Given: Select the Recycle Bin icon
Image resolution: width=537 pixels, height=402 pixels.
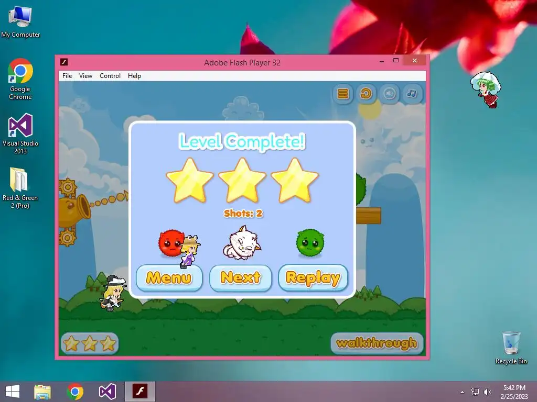Looking at the screenshot, I should pos(511,348).
